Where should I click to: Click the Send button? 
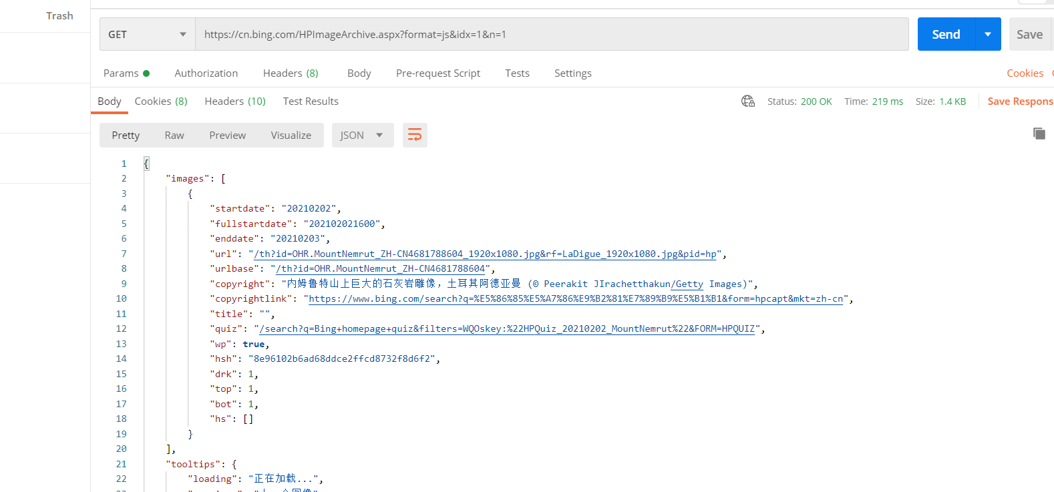coord(946,34)
